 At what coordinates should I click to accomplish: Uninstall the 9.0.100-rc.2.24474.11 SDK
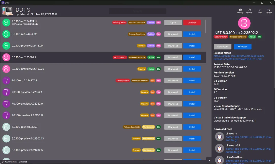pos(192,22)
